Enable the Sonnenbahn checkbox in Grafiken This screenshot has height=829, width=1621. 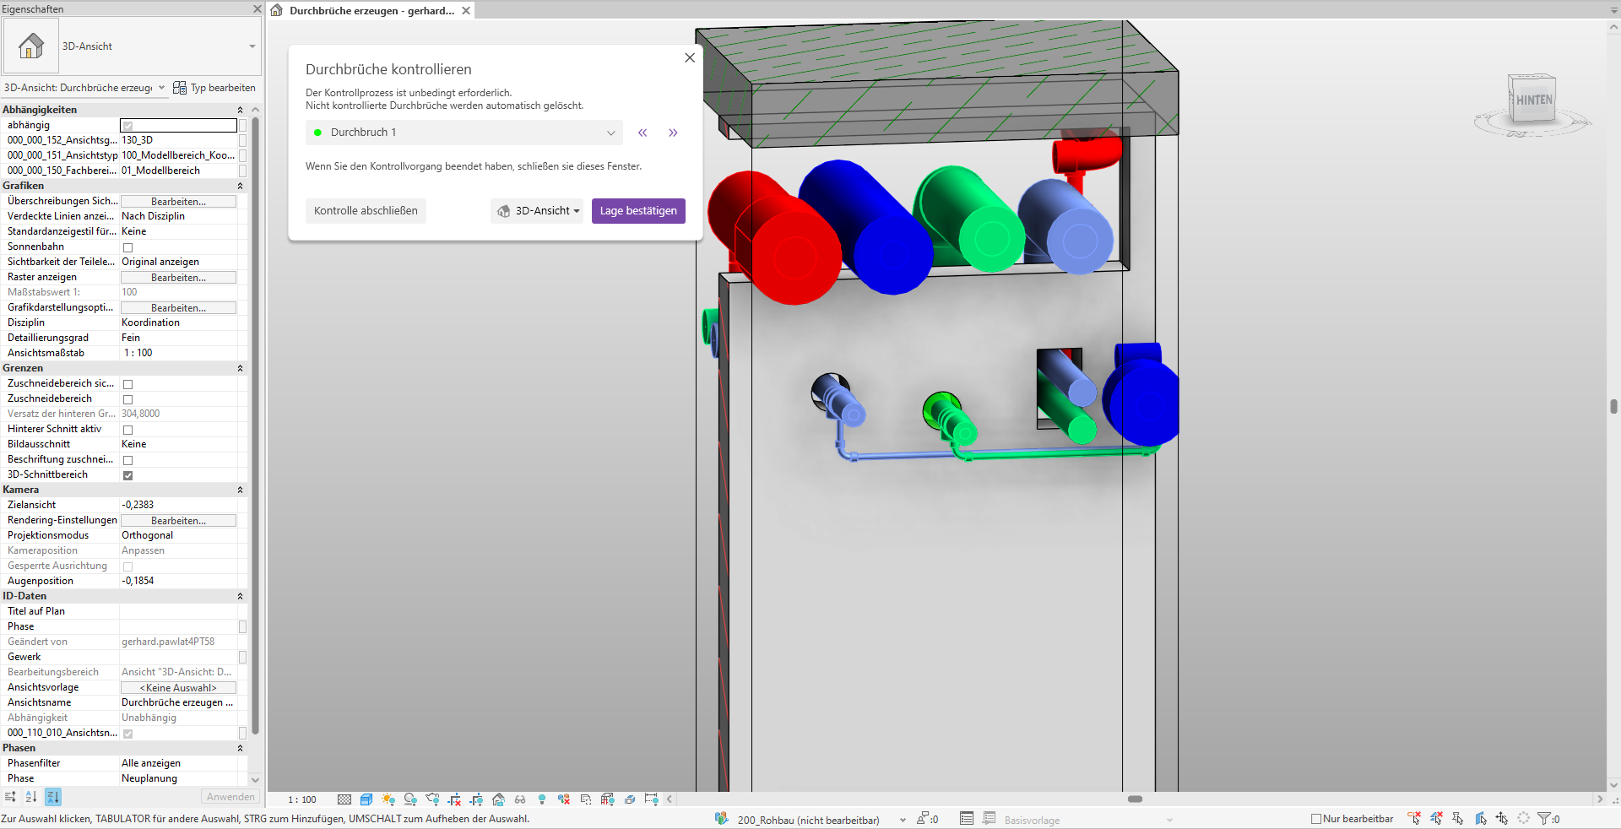tap(127, 247)
